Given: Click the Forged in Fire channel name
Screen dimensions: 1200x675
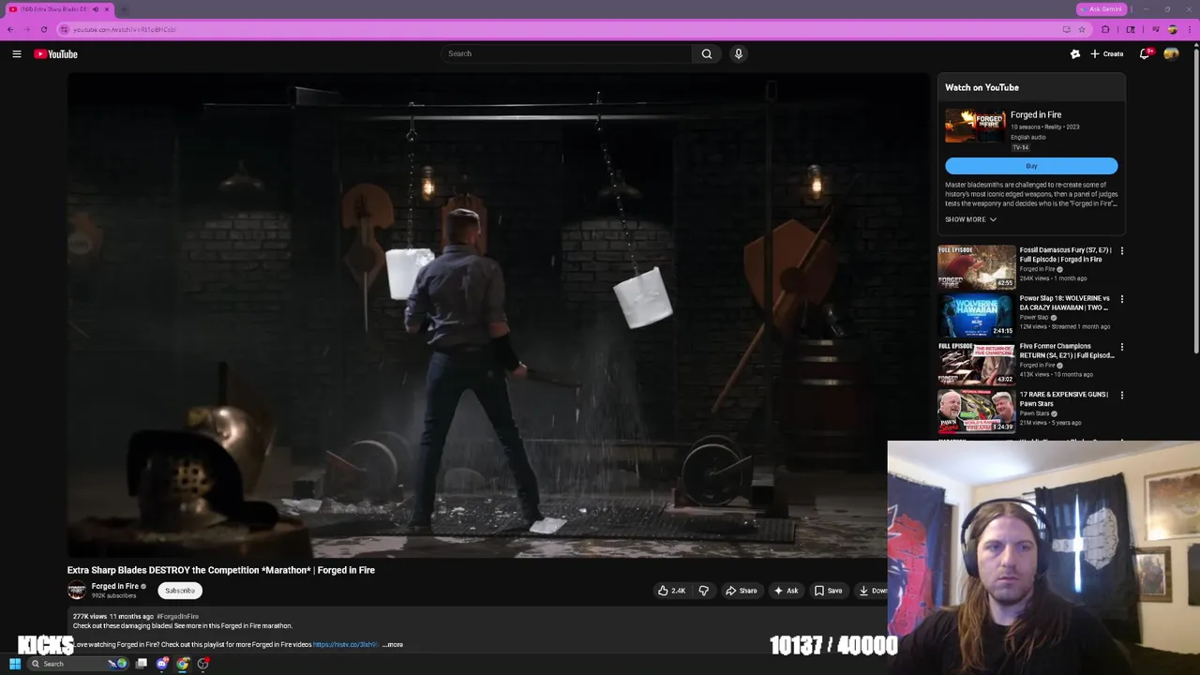Looking at the screenshot, I should pyautogui.click(x=114, y=587).
